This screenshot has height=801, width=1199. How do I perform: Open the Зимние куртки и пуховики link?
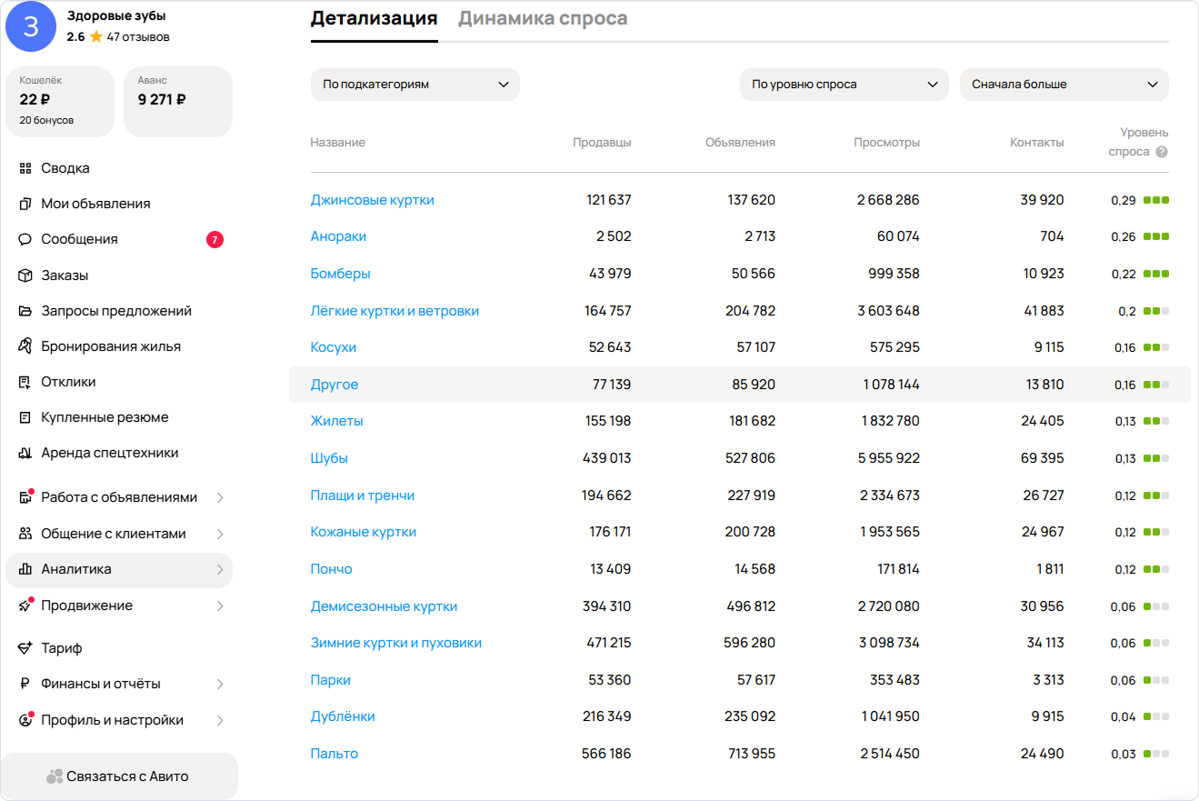coord(395,643)
